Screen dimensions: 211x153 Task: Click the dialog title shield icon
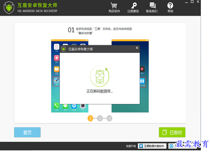click(x=64, y=49)
